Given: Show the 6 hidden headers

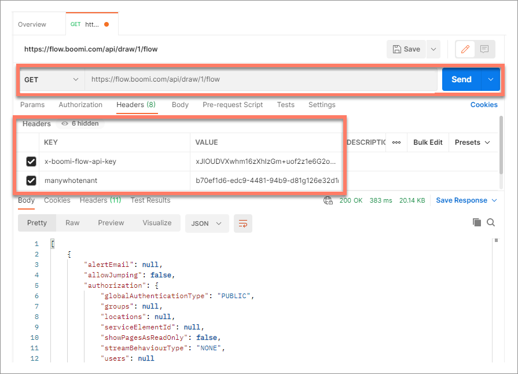Looking at the screenshot, I should [80, 123].
